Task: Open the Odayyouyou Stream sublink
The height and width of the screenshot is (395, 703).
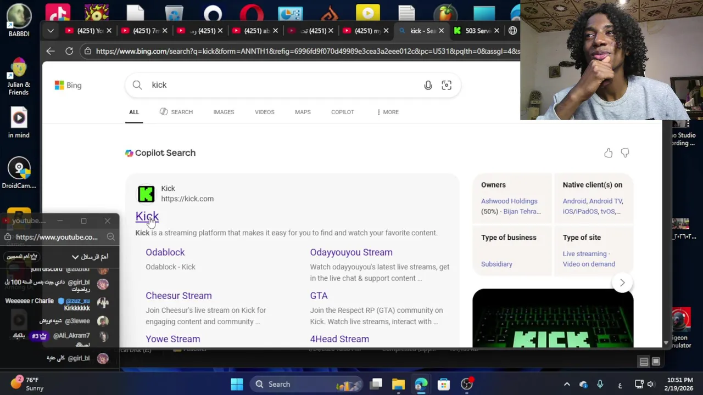Action: pos(351,252)
